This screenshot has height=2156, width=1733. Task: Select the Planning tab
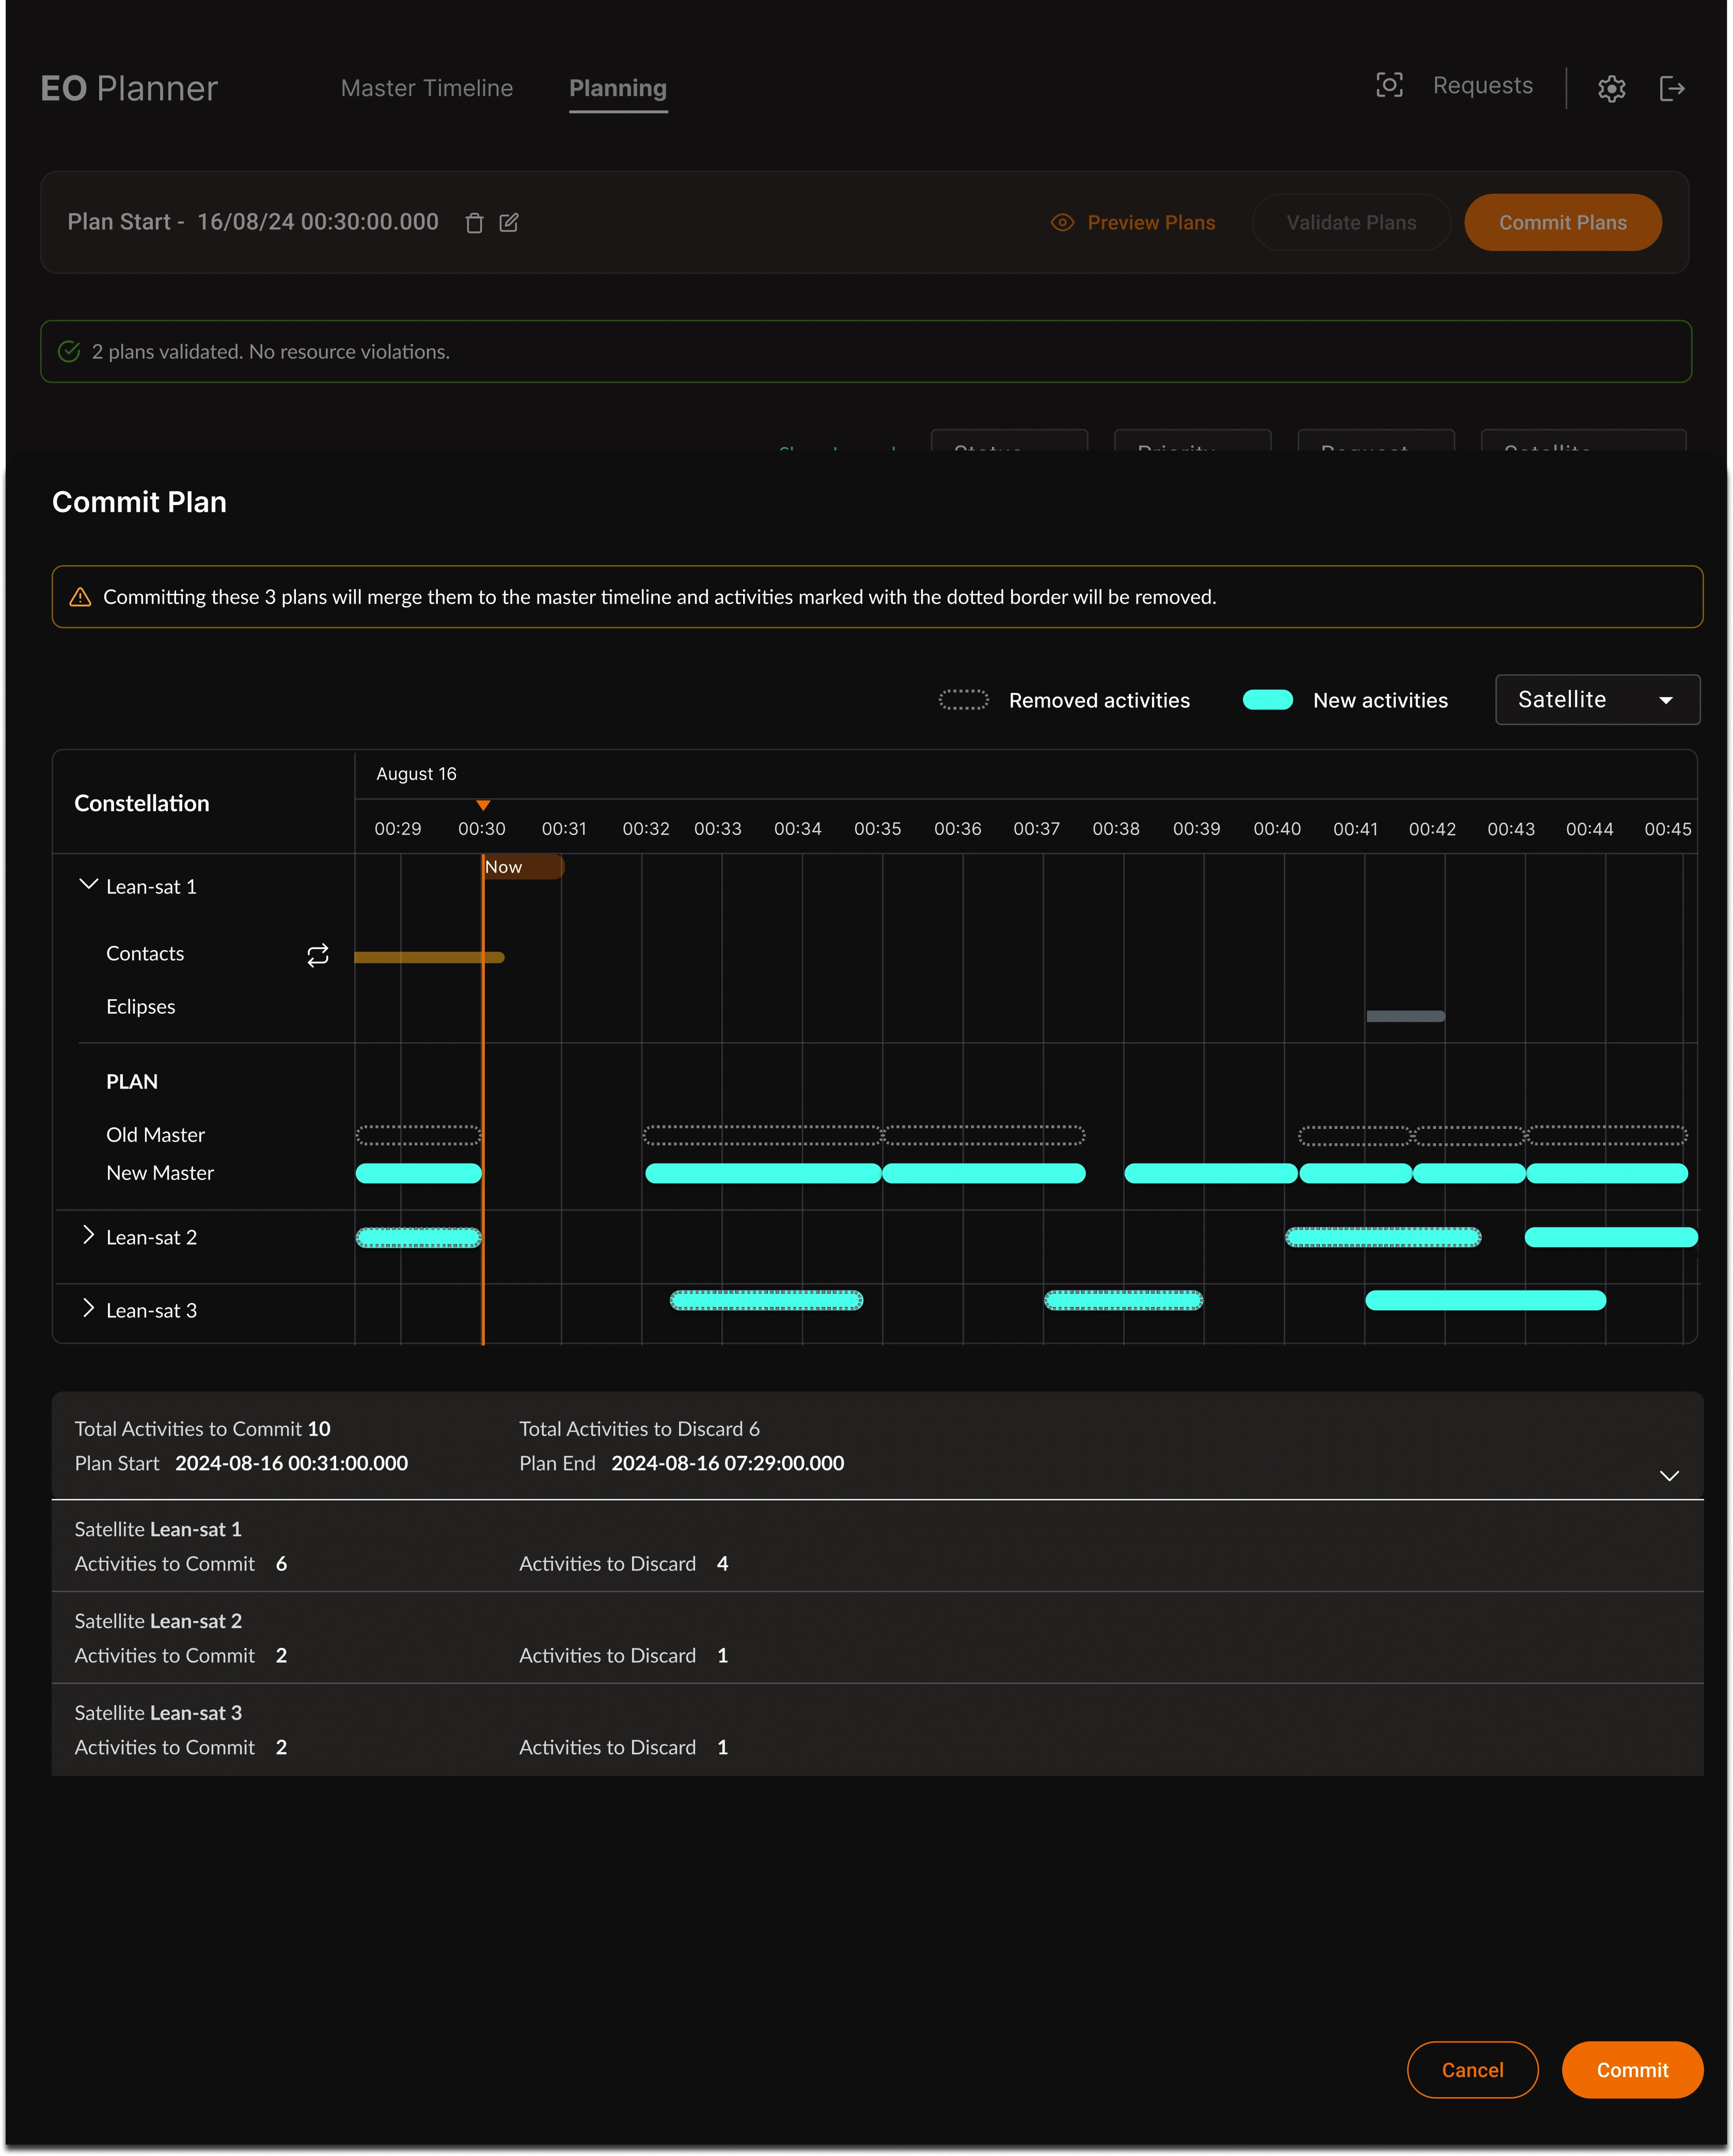pos(618,88)
